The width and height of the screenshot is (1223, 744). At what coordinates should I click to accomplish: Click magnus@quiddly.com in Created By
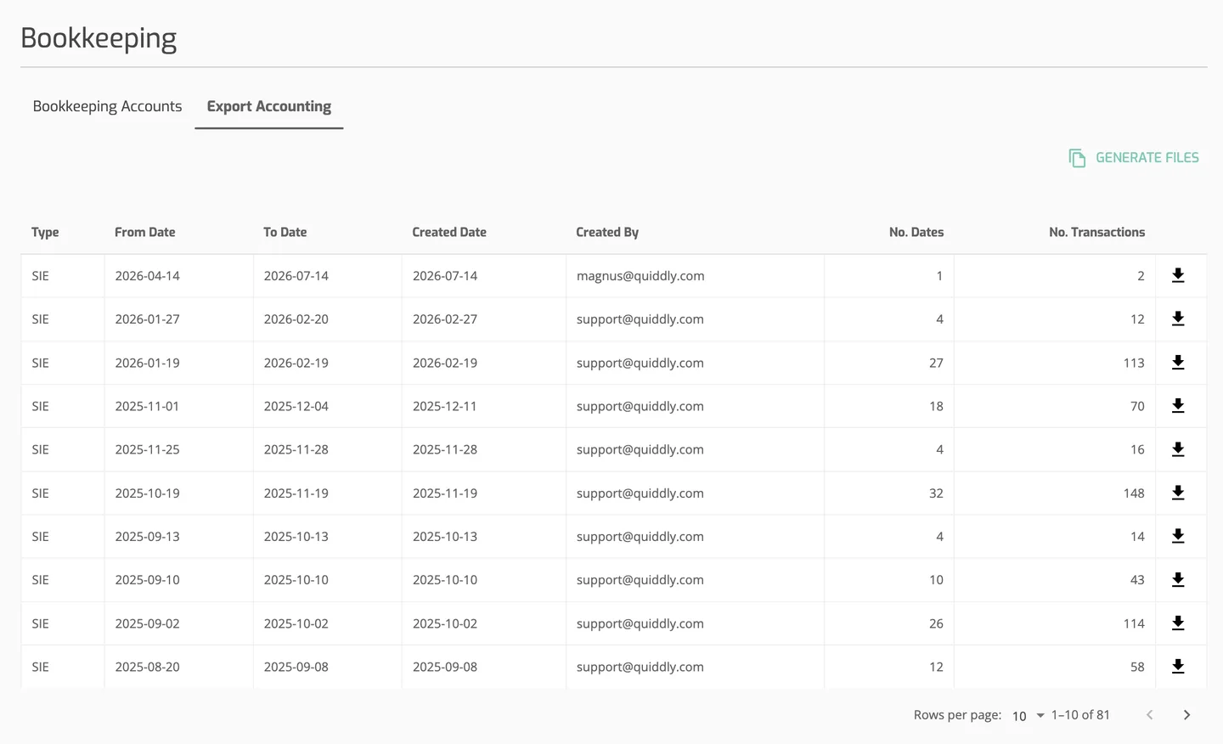tap(640, 276)
